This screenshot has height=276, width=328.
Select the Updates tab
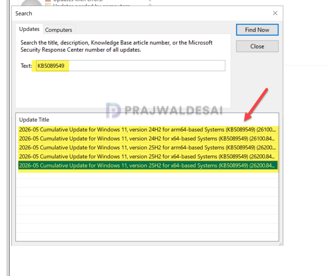click(29, 29)
